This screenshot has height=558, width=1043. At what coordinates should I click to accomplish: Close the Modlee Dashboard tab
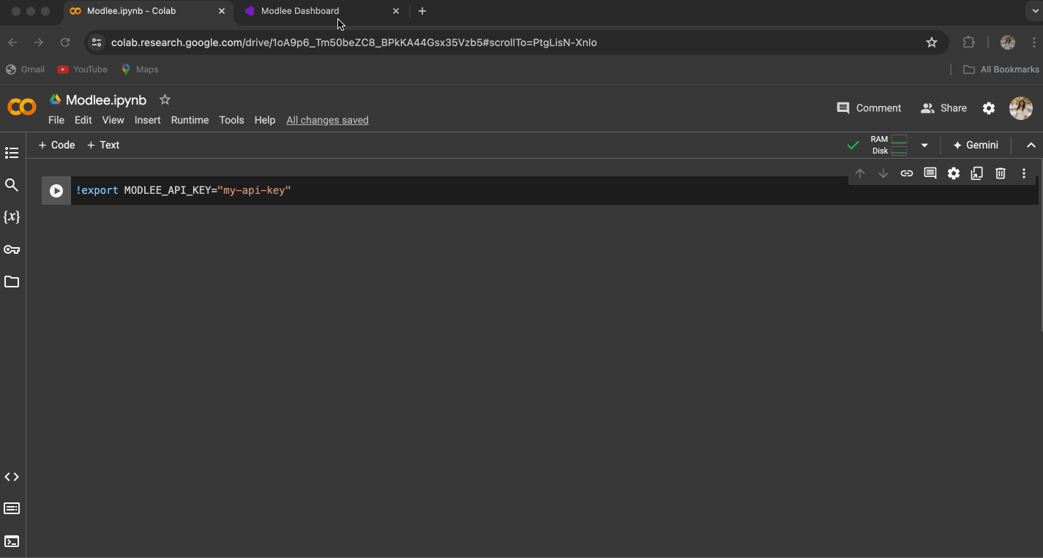pyautogui.click(x=396, y=11)
